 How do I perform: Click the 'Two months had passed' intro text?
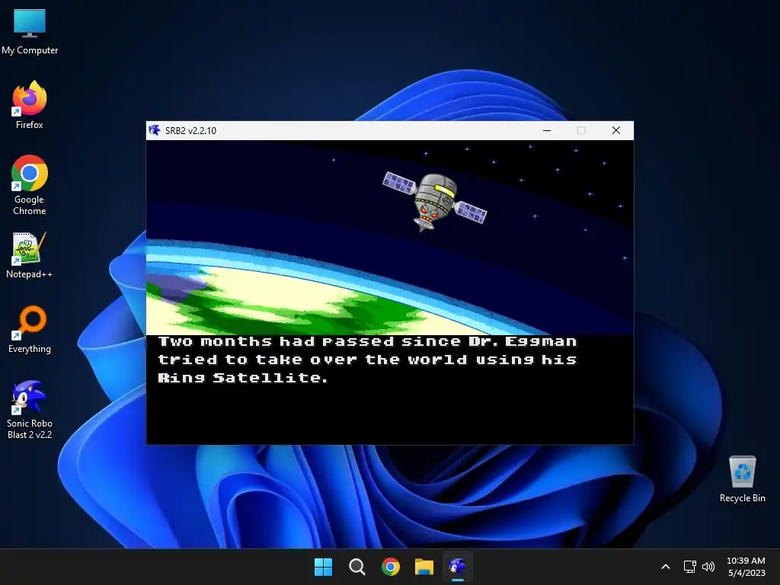point(368,360)
